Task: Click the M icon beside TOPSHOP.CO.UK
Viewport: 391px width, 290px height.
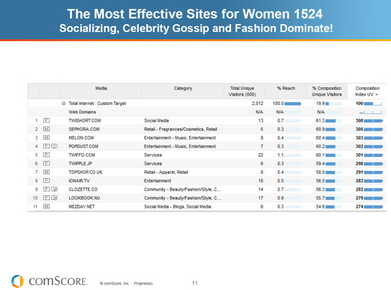Action: tap(46, 172)
